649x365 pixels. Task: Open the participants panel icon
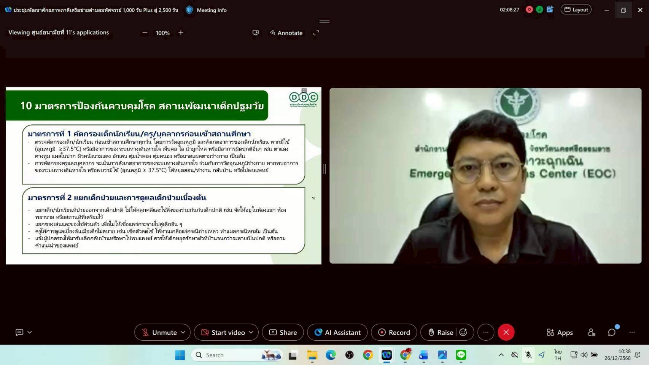tap(591, 332)
